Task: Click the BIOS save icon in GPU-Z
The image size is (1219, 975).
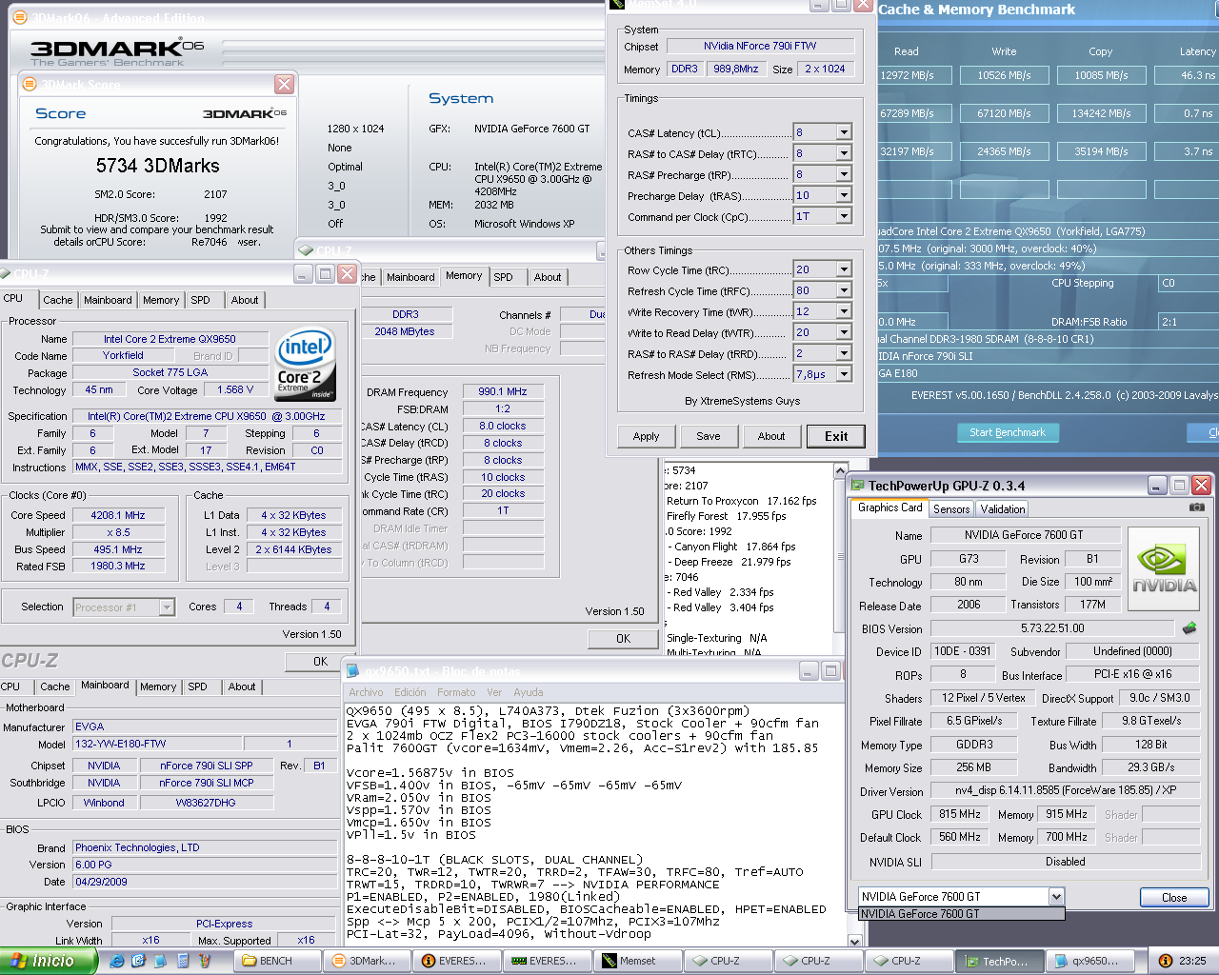Action: tap(1189, 628)
